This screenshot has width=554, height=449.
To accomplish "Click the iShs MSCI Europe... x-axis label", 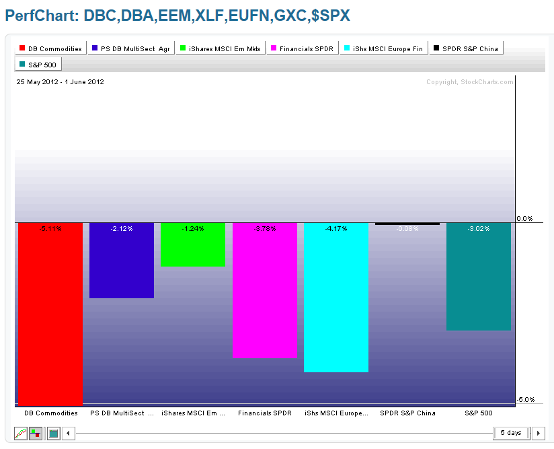I will (336, 413).
